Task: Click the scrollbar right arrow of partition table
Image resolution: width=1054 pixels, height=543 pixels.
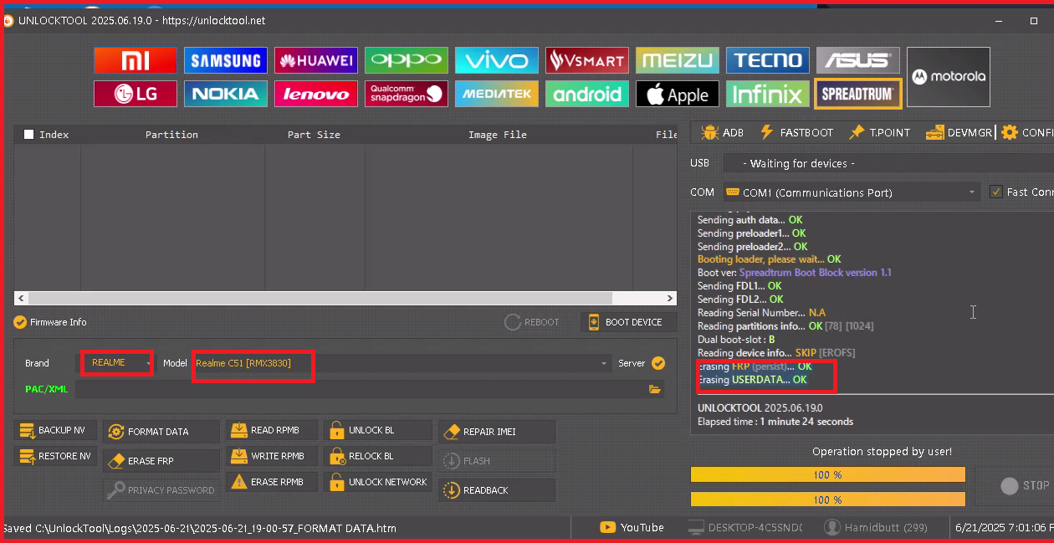Action: click(x=670, y=298)
